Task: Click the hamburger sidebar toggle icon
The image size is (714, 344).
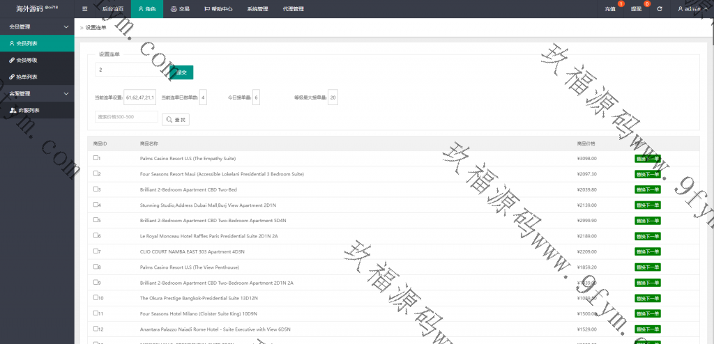Action: click(84, 9)
